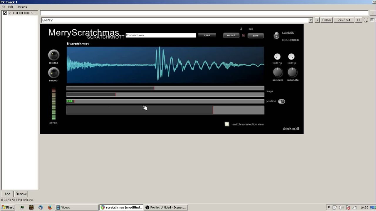Click the E:\scratch.wav file path field
Screen dimensions: 376x211
coord(161,35)
